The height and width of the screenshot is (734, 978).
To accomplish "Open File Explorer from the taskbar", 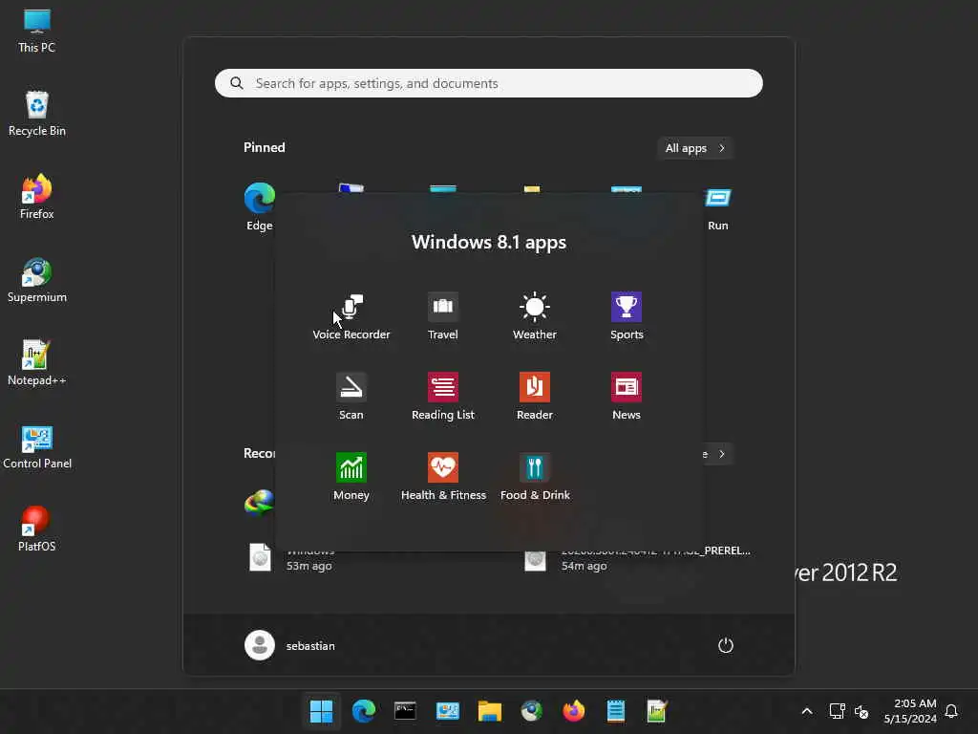I will tap(490, 711).
